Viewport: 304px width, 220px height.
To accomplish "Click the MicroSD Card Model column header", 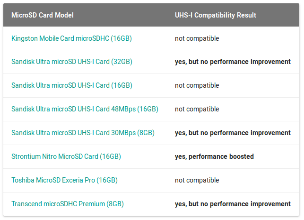I will click(x=43, y=15).
